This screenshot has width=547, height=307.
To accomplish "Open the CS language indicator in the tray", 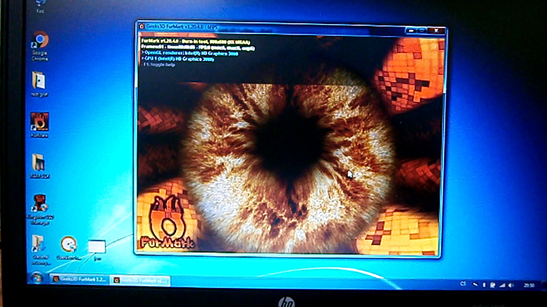I will (x=463, y=283).
